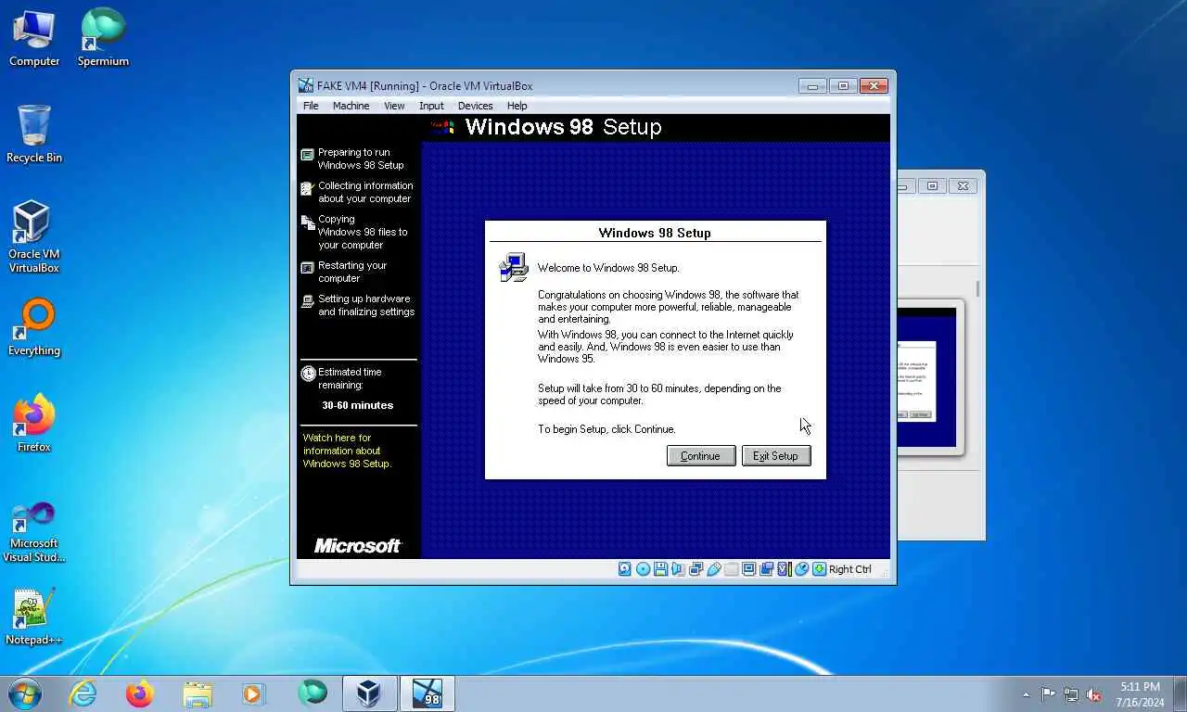Screen dimensions: 1187x712
Task: Open the Devices menu
Action: (475, 106)
